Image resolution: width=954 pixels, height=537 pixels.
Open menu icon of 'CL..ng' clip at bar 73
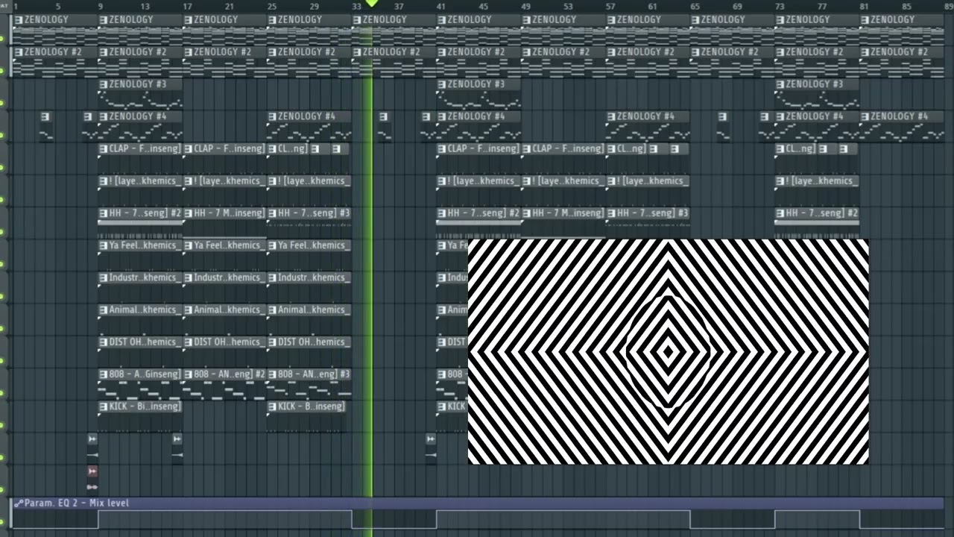(780, 148)
